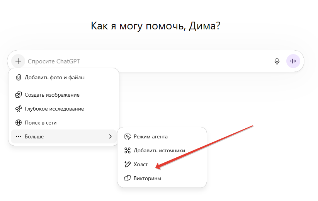Select Режим агента in the submenu
This screenshot has height=201, width=318.
click(162, 136)
